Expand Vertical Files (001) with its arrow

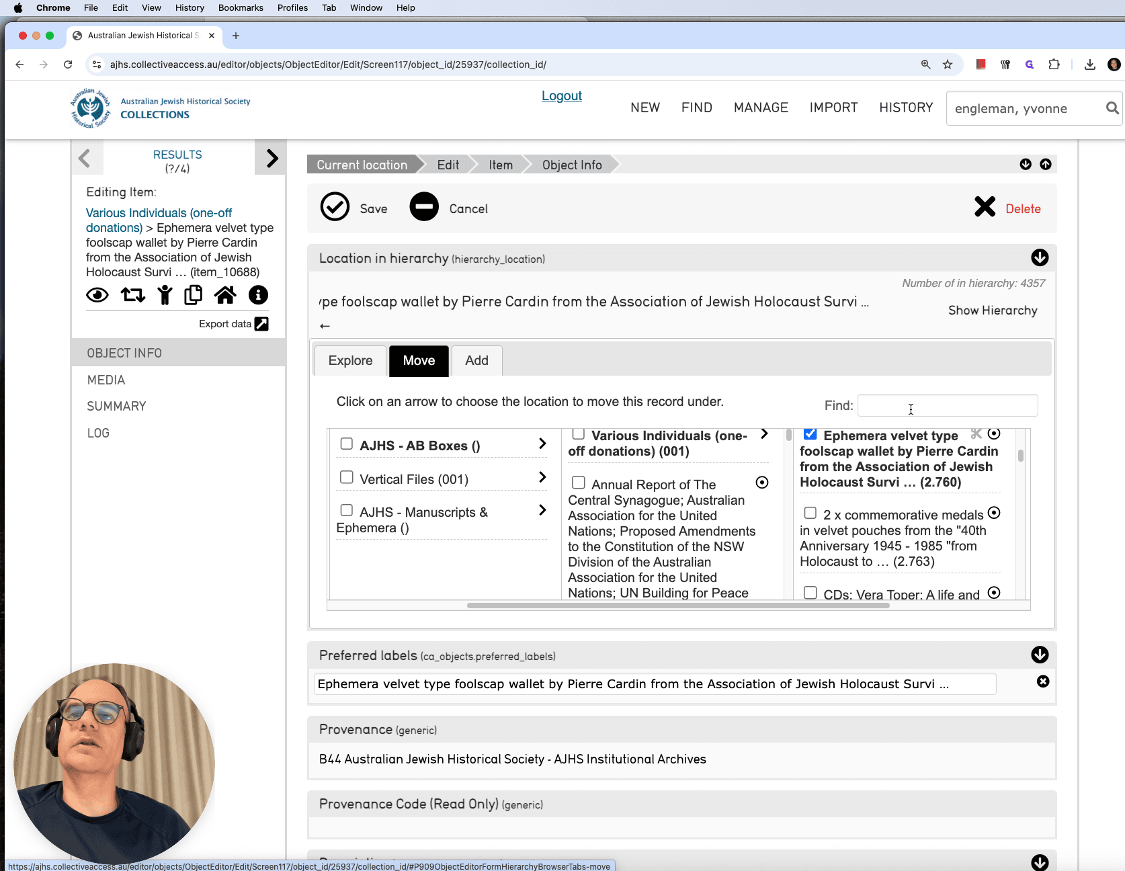[542, 477]
